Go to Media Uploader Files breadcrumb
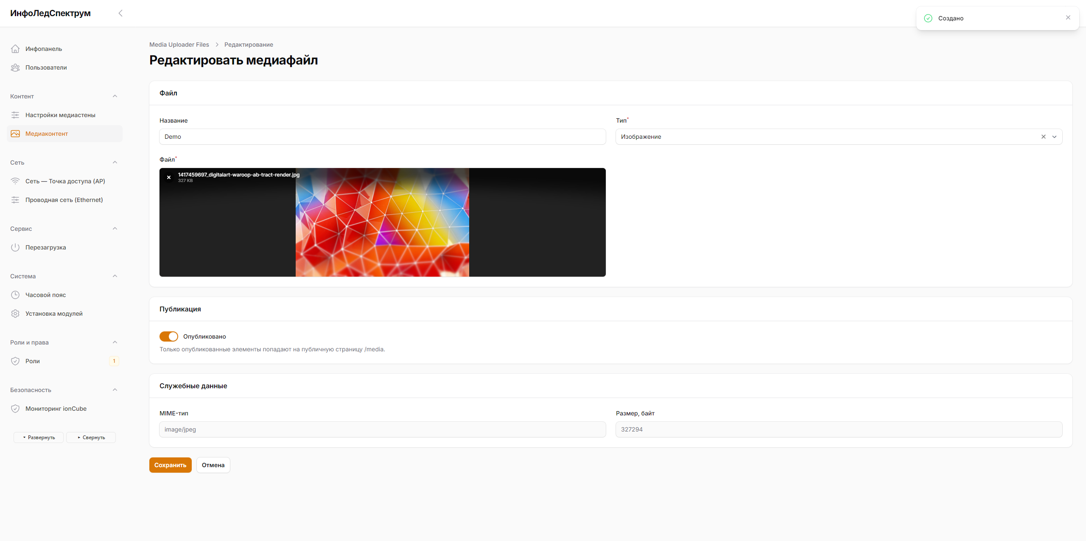Image resolution: width=1086 pixels, height=541 pixels. click(179, 45)
